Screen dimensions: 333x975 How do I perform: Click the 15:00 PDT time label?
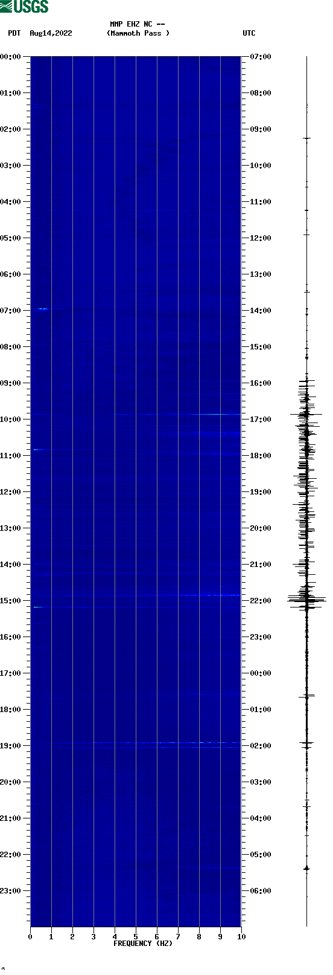(x=11, y=601)
